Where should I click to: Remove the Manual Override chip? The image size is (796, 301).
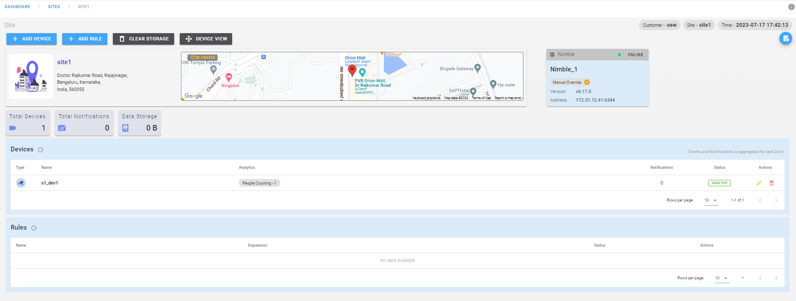[x=587, y=82]
